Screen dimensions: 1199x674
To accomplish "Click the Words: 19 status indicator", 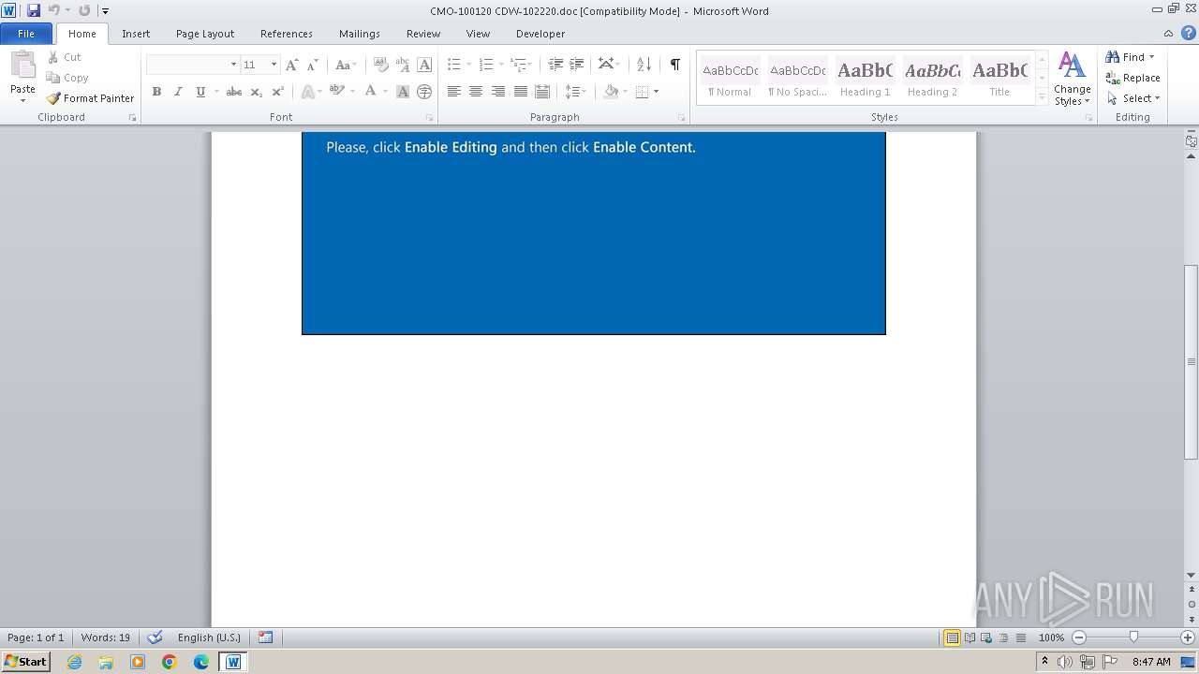I will pos(106,637).
